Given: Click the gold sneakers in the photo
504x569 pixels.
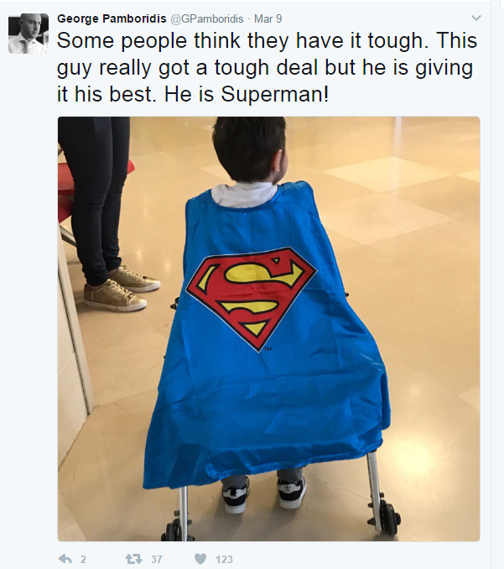Looking at the screenshot, I should point(122,289).
